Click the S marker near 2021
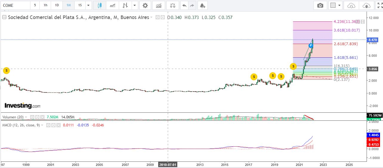383x168 pixels. tap(293, 66)
